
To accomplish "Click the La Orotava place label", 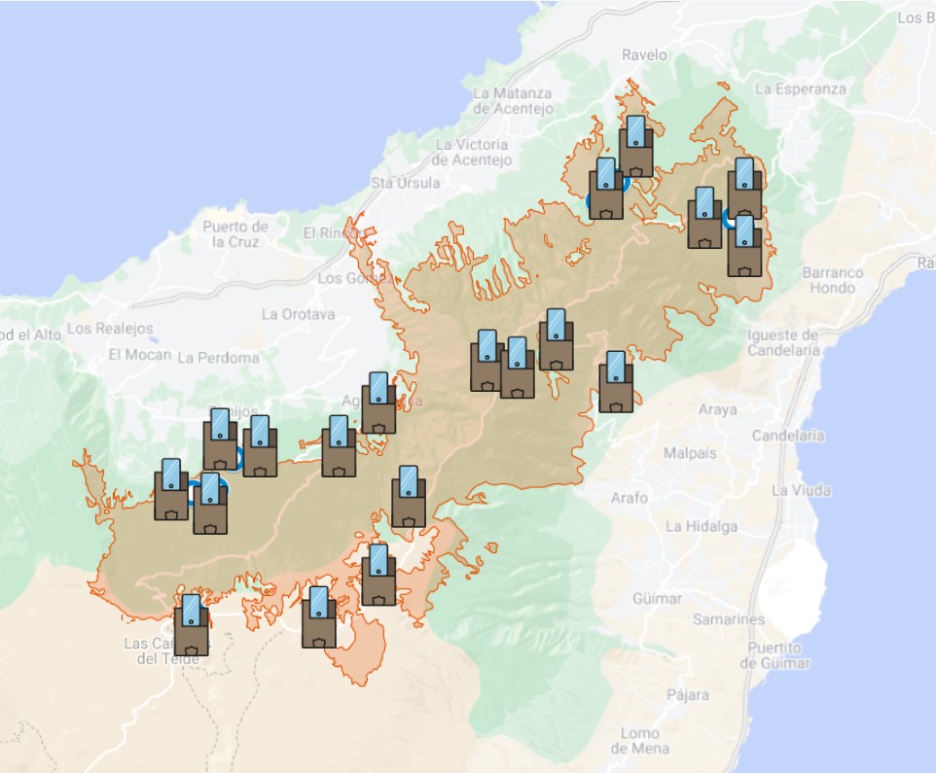I will 298,314.
